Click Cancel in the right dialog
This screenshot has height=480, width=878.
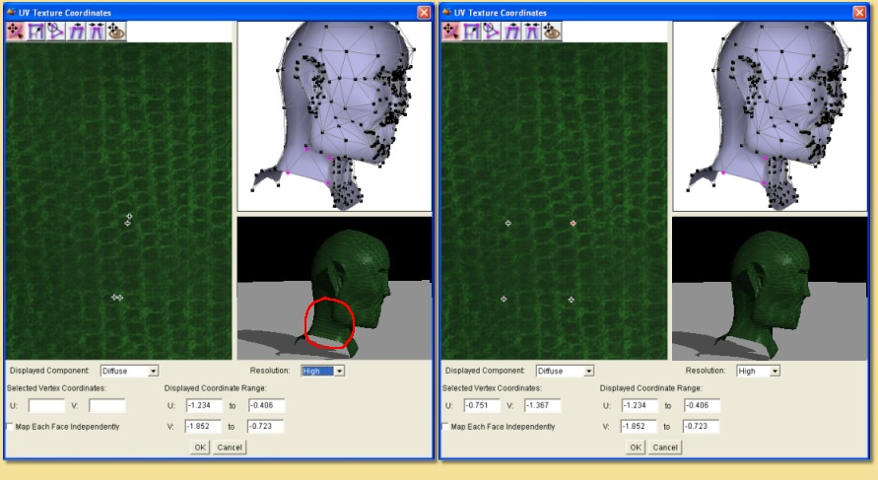(x=666, y=446)
